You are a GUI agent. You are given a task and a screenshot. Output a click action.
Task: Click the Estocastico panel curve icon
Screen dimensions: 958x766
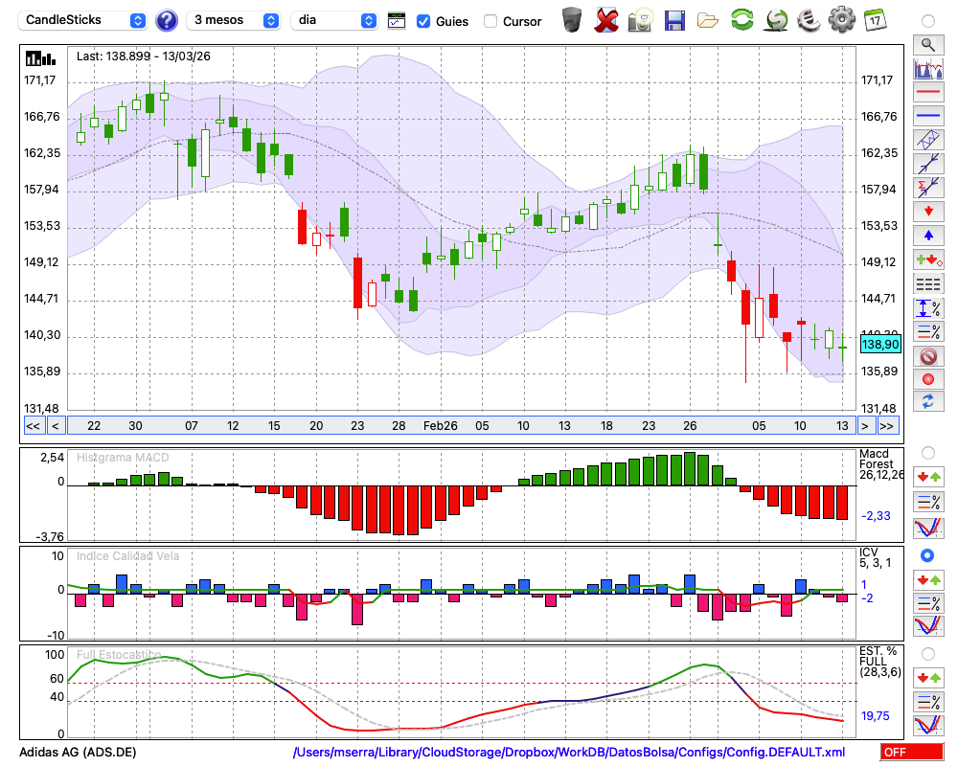tap(928, 725)
